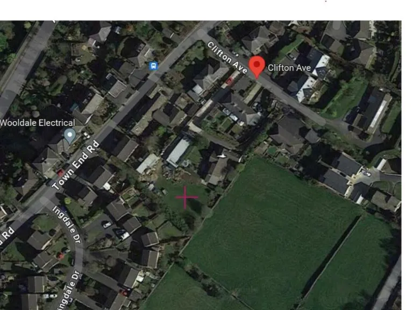Click the white car parked near Ingdale Dr
413x310 pixels.
point(107,225)
